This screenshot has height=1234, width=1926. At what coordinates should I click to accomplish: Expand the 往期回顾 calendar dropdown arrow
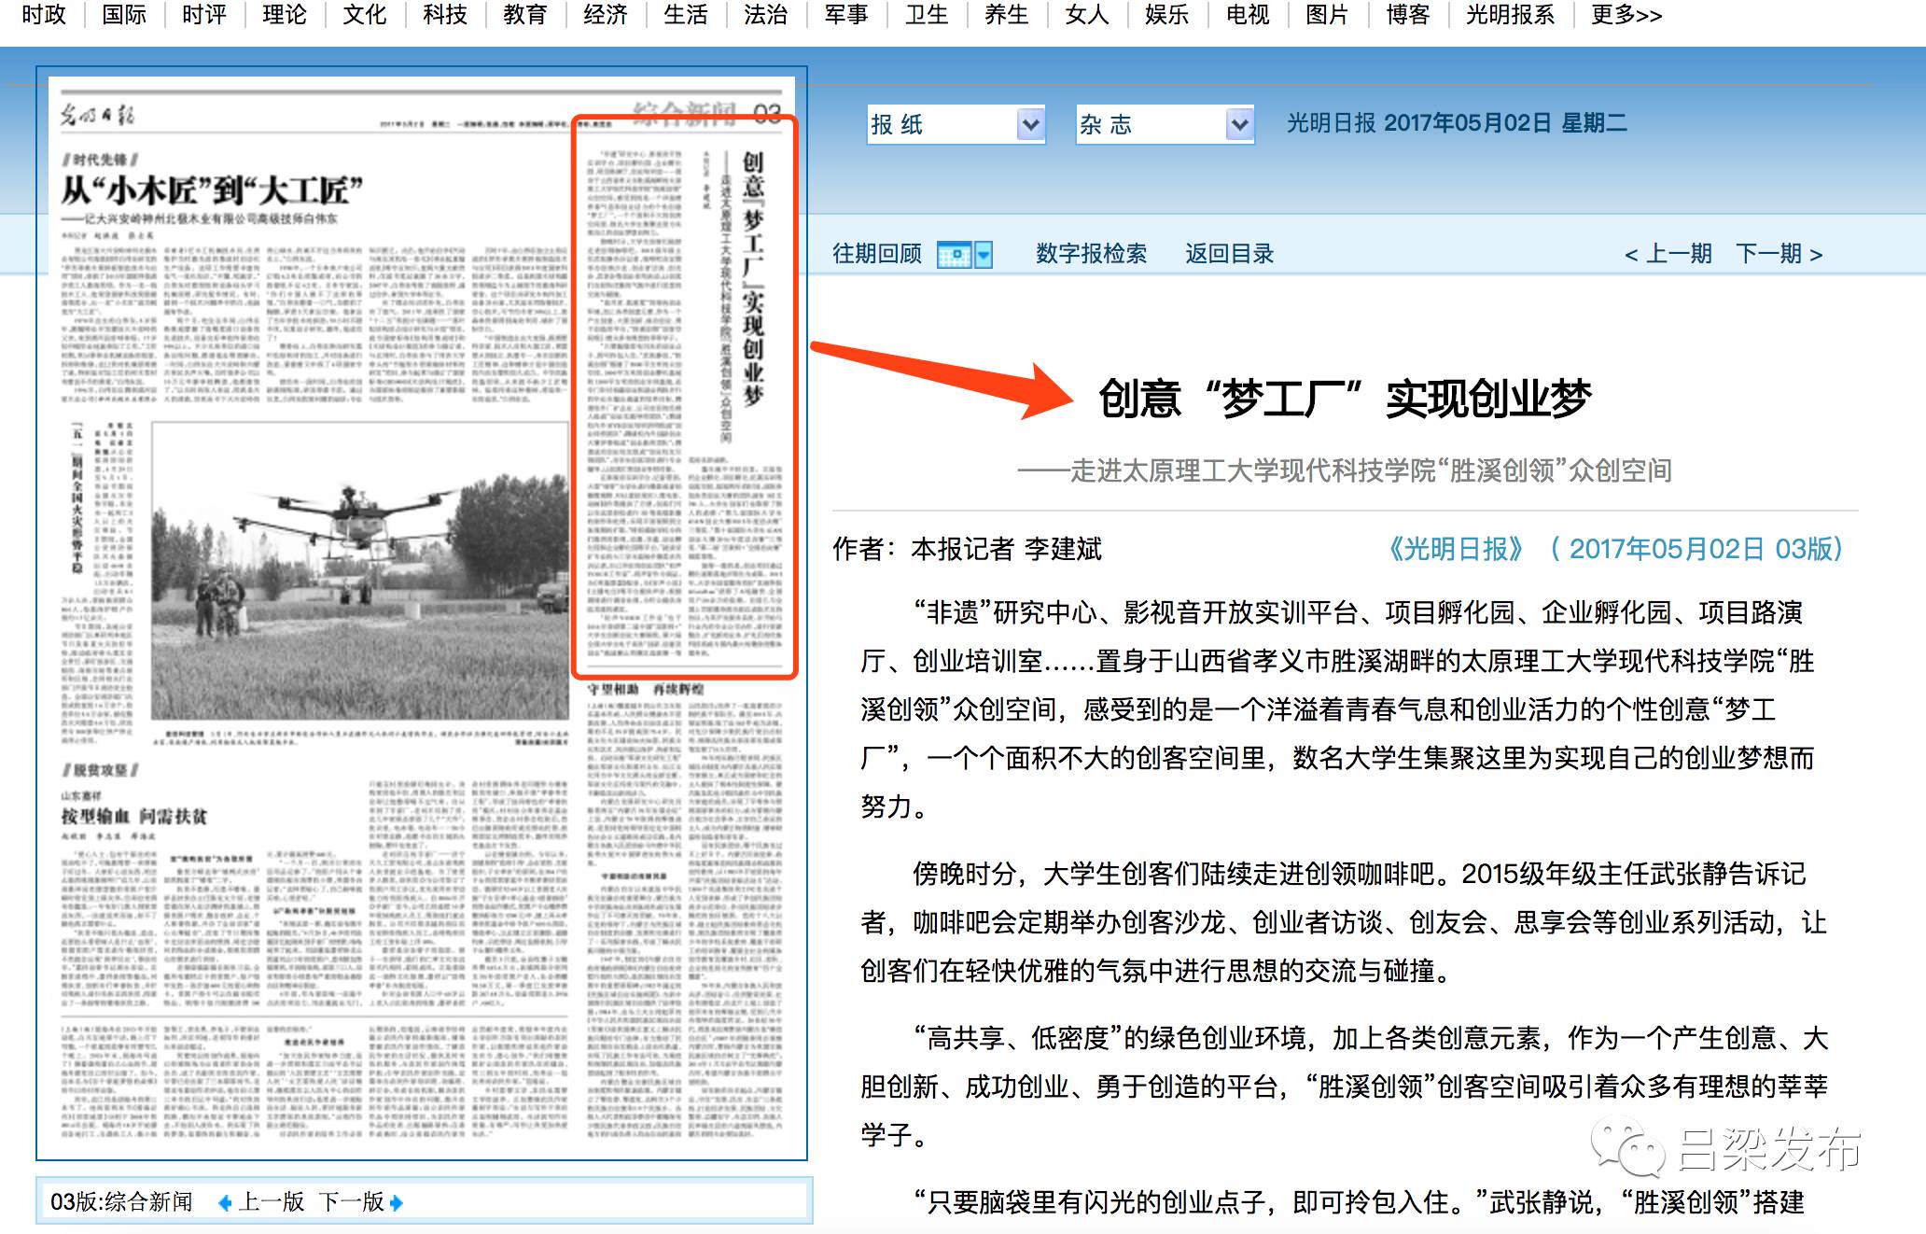point(984,254)
